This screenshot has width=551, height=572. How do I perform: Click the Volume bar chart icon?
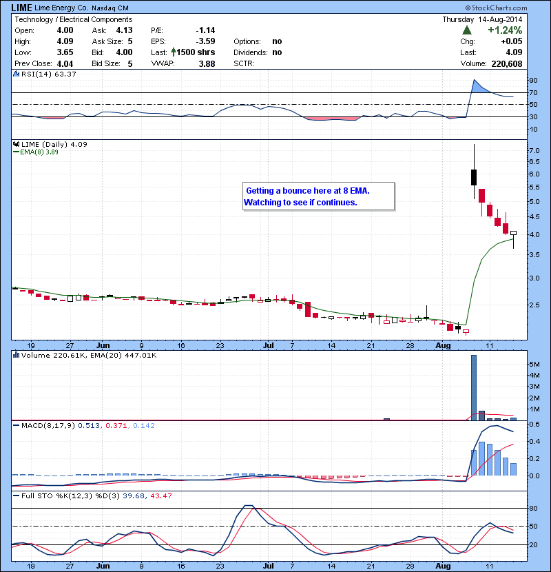coord(16,355)
